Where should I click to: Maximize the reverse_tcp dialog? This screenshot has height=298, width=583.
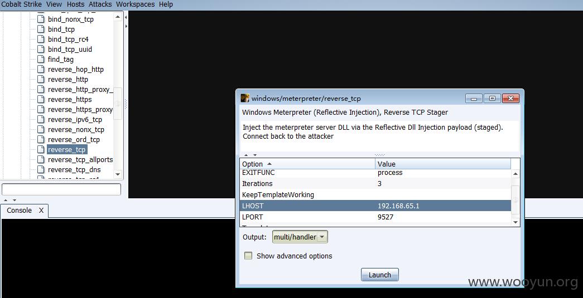coord(492,99)
